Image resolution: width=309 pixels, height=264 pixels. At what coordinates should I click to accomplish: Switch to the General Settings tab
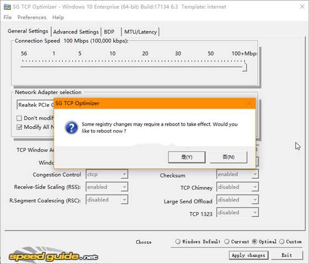pos(28,31)
